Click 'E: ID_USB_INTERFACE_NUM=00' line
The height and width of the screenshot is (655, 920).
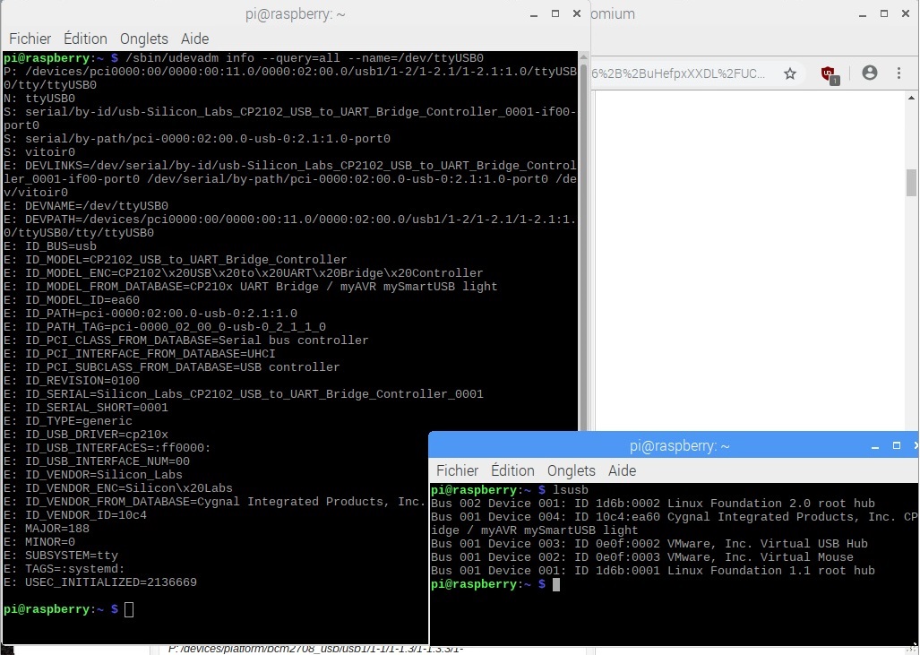click(x=97, y=461)
